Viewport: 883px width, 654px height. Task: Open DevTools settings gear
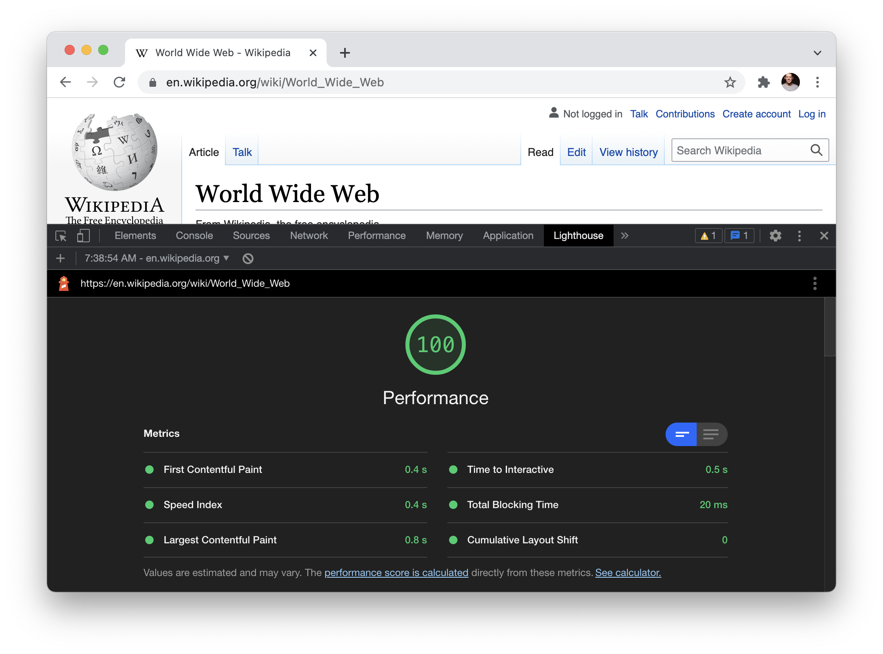click(776, 236)
